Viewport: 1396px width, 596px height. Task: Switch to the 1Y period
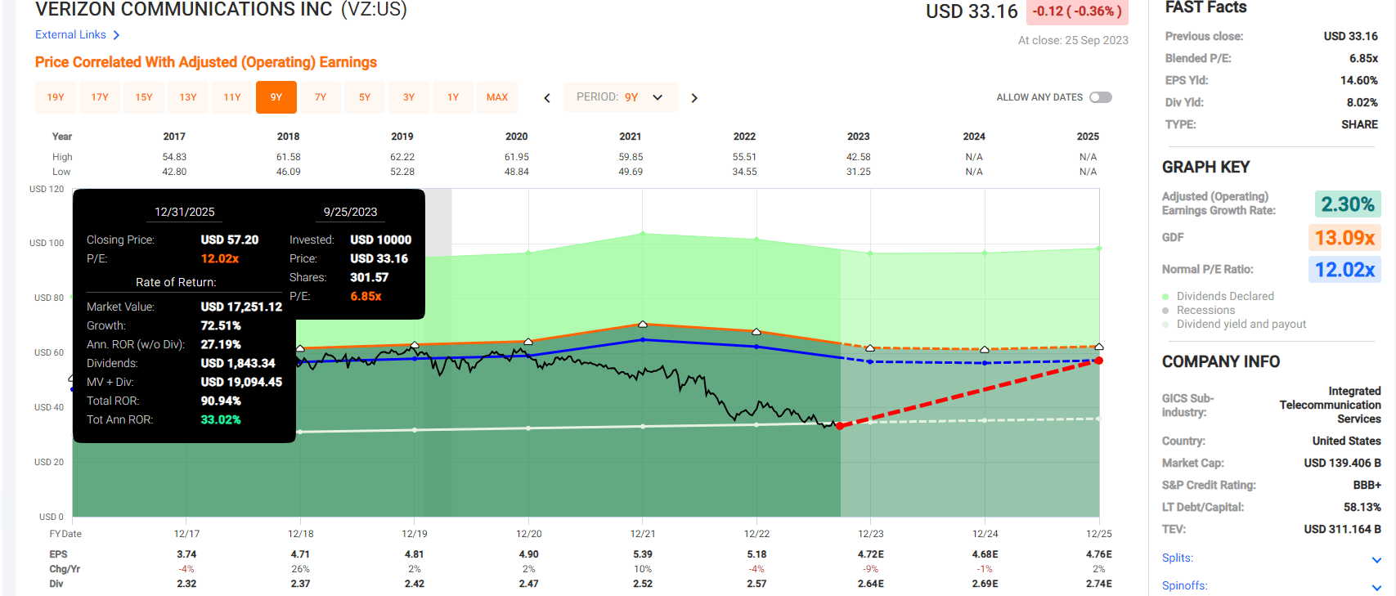click(x=453, y=97)
